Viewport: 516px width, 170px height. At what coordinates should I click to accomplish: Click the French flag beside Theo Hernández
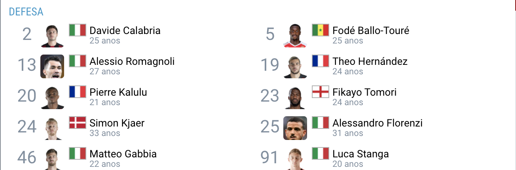pos(321,61)
